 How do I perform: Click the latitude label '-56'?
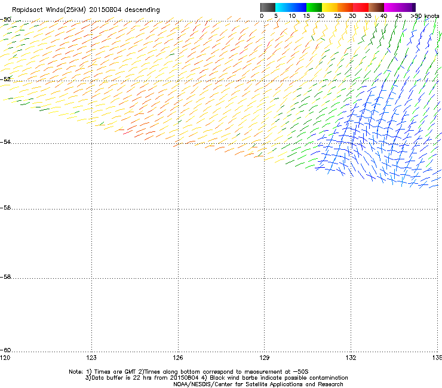click(x=5, y=208)
